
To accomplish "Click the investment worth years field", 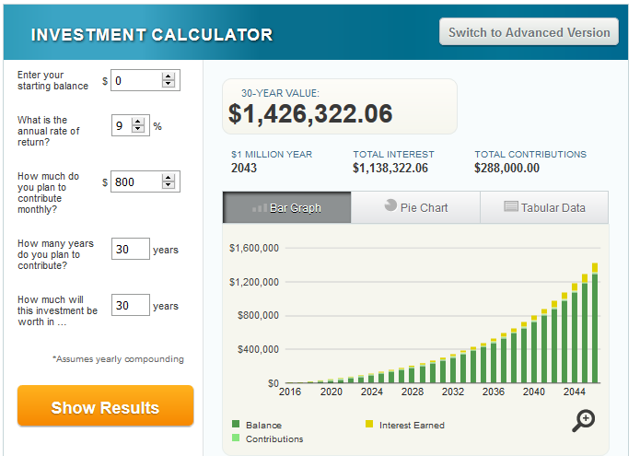I will click(x=130, y=305).
